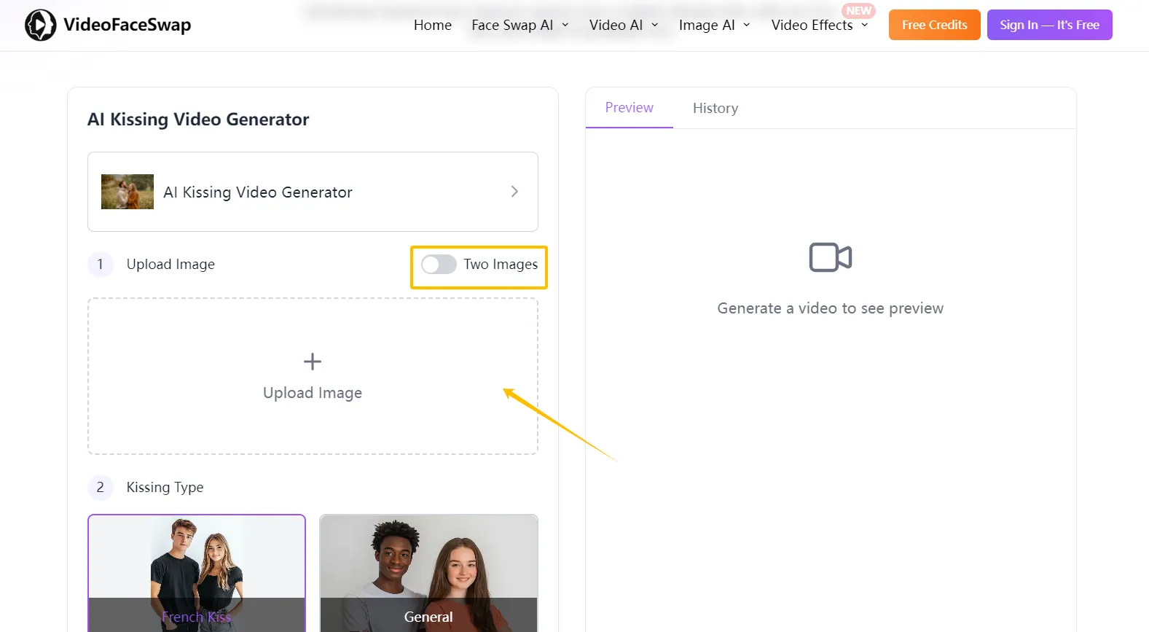The height and width of the screenshot is (632, 1149).
Task: Go to the Home menu item
Action: (433, 25)
